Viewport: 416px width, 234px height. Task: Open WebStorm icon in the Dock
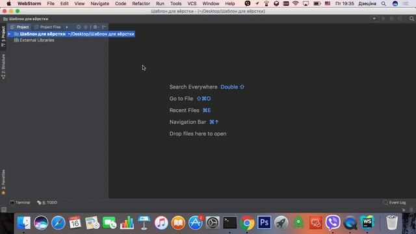click(x=367, y=222)
